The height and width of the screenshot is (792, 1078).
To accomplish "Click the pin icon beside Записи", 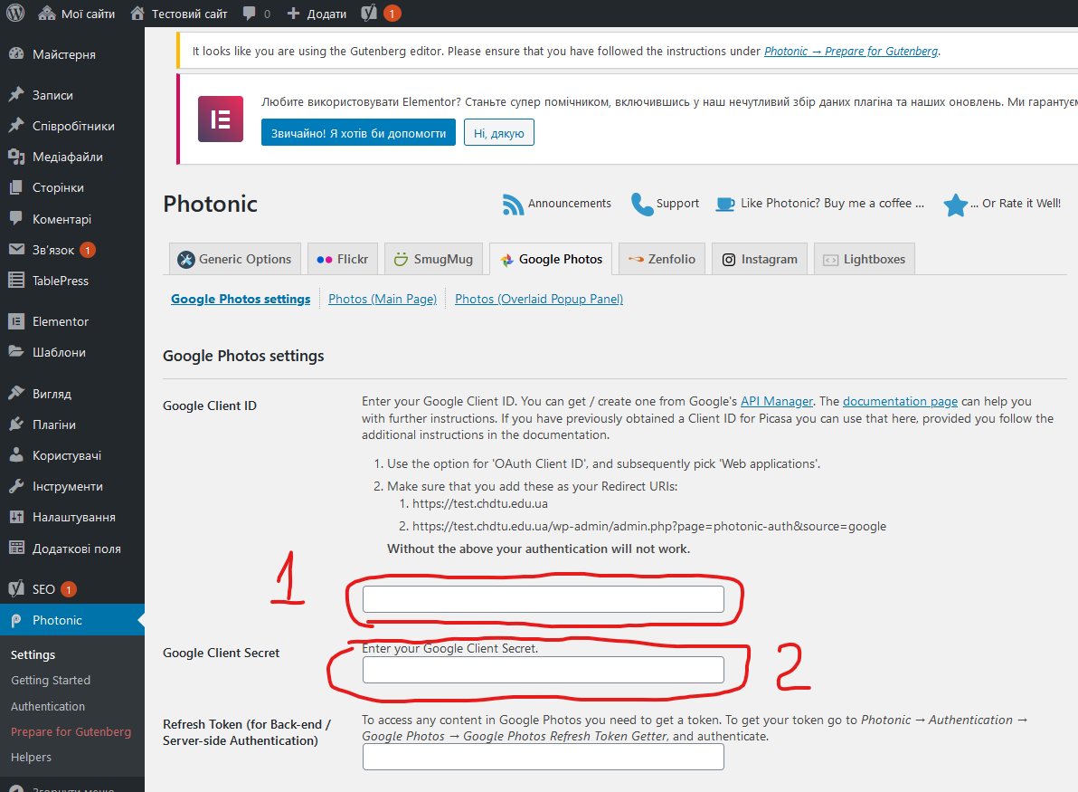I will [x=16, y=95].
